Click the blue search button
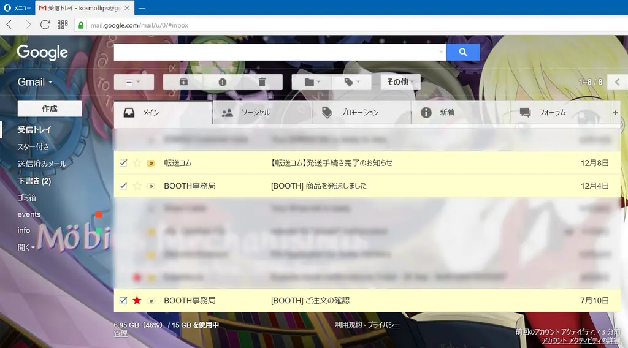The image size is (628, 348). 463,52
